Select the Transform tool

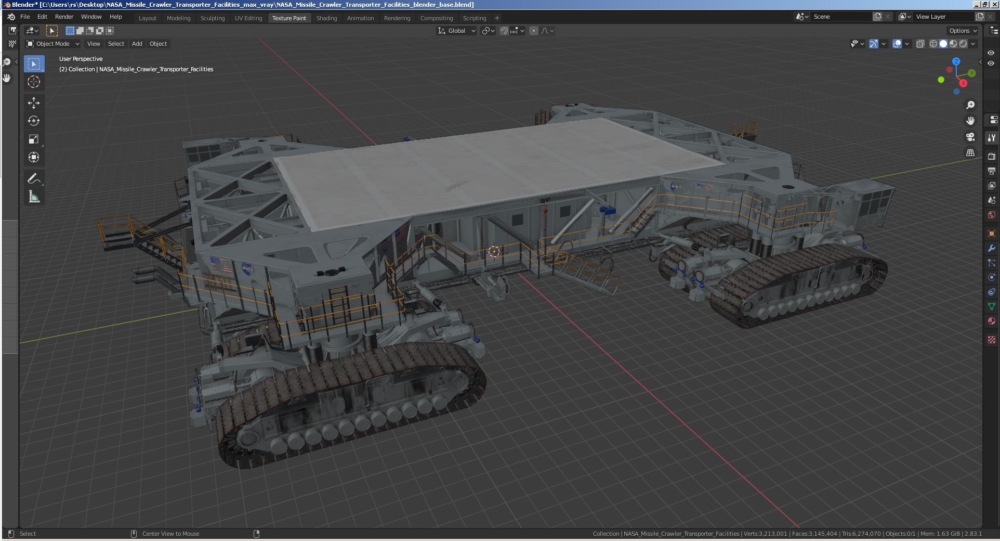coord(34,157)
